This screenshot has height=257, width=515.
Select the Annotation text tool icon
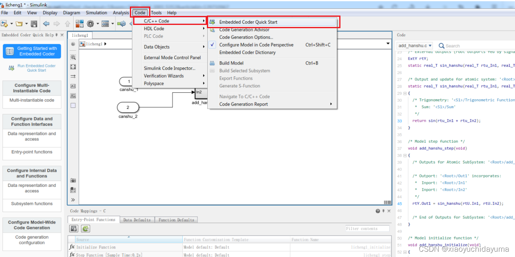73,86
